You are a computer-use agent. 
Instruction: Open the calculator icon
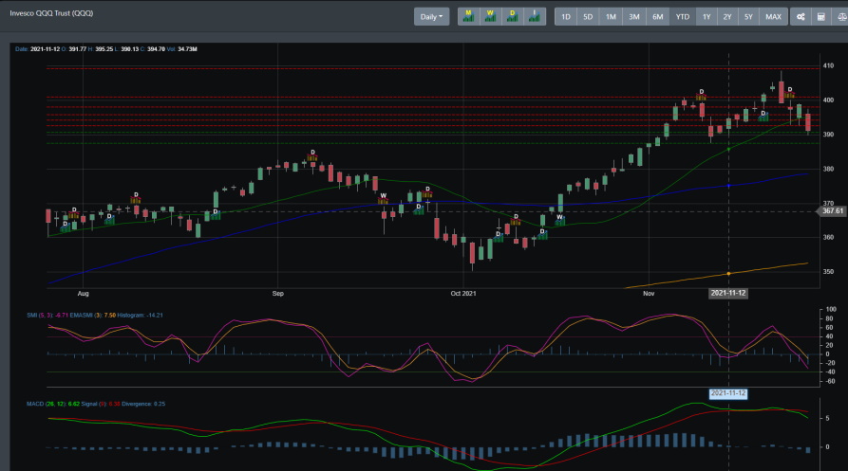click(821, 17)
